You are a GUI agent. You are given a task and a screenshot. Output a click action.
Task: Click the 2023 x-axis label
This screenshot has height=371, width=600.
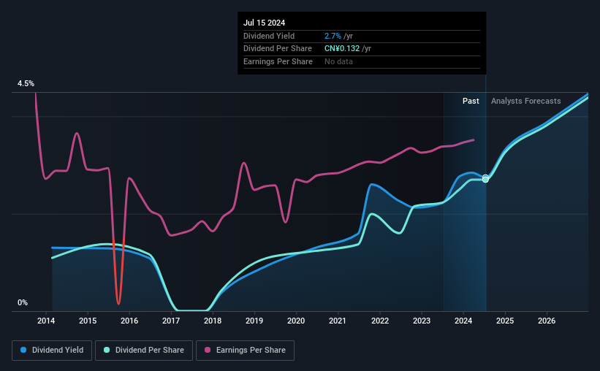(422, 321)
